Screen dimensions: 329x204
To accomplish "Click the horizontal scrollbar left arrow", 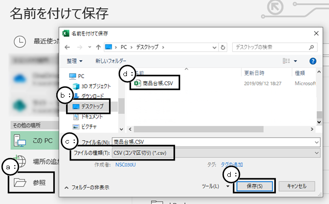I will click(x=130, y=129).
